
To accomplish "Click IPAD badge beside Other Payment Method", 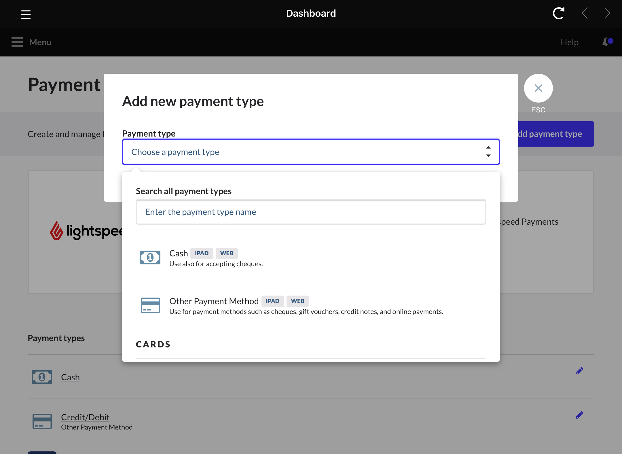I will coord(272,301).
